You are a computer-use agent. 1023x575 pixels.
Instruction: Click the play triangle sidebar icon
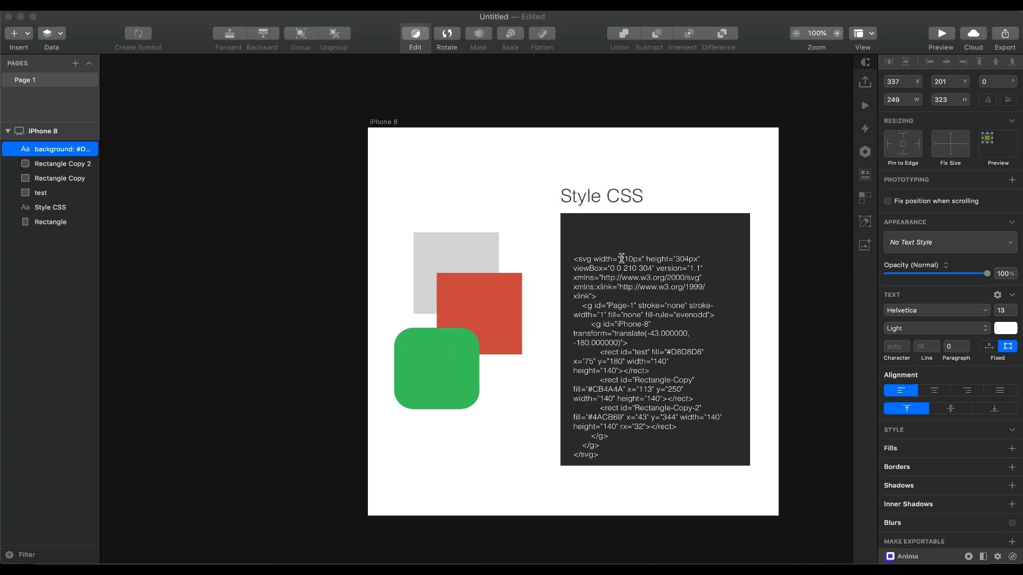click(x=865, y=106)
